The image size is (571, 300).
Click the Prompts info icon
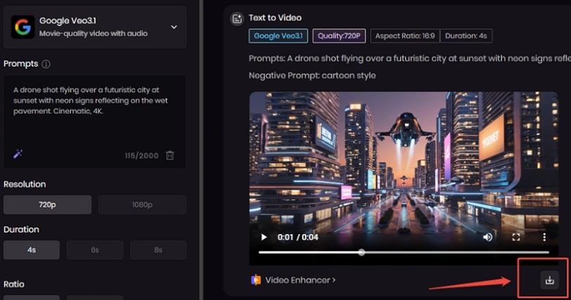pos(46,64)
